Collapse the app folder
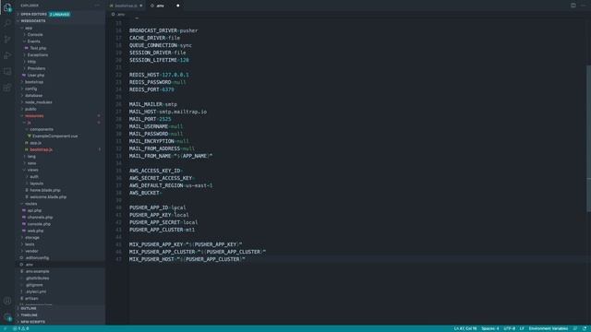591x332 pixels. pos(59,28)
